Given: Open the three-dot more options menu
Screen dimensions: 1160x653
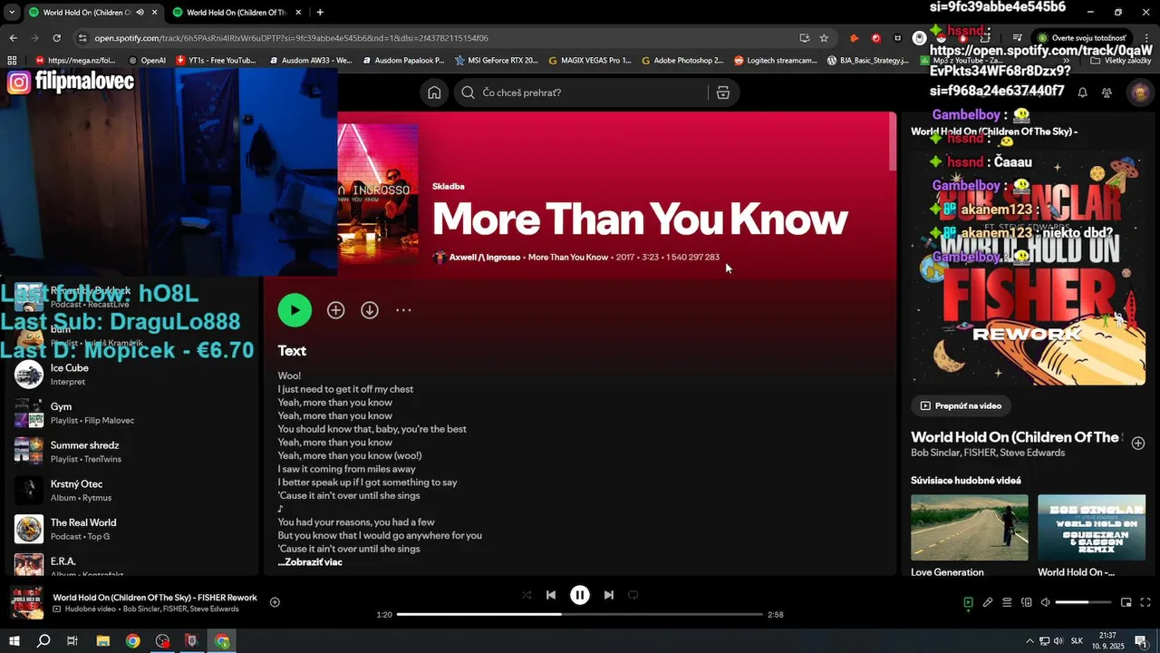Looking at the screenshot, I should pos(403,310).
